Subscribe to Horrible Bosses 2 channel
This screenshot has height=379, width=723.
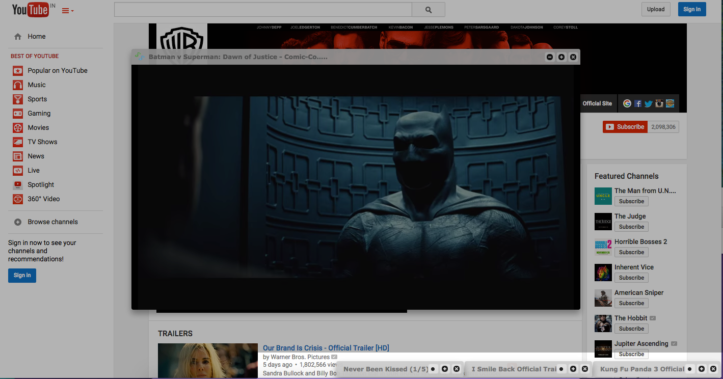(x=631, y=252)
